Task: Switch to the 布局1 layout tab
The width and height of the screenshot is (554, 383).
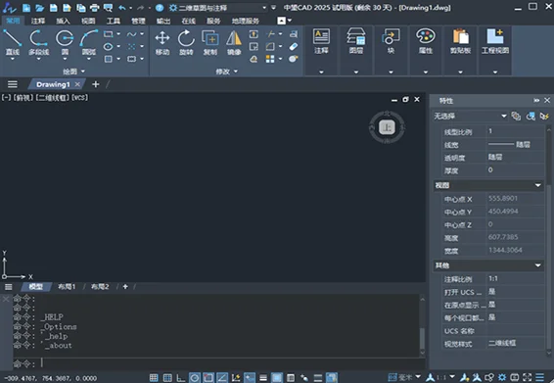Action: [67, 286]
